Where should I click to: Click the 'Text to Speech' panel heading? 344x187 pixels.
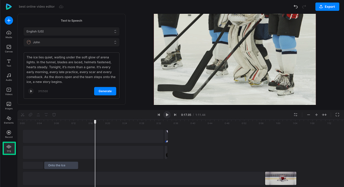pyautogui.click(x=71, y=21)
